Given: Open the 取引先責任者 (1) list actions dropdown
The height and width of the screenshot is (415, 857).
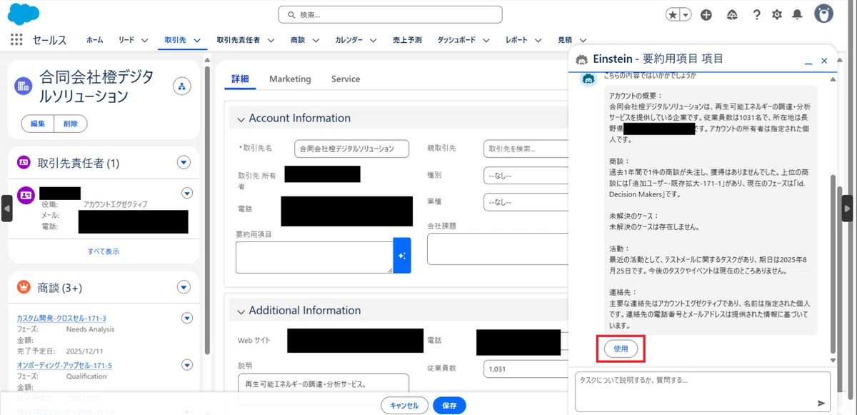Looking at the screenshot, I should pyautogui.click(x=184, y=163).
